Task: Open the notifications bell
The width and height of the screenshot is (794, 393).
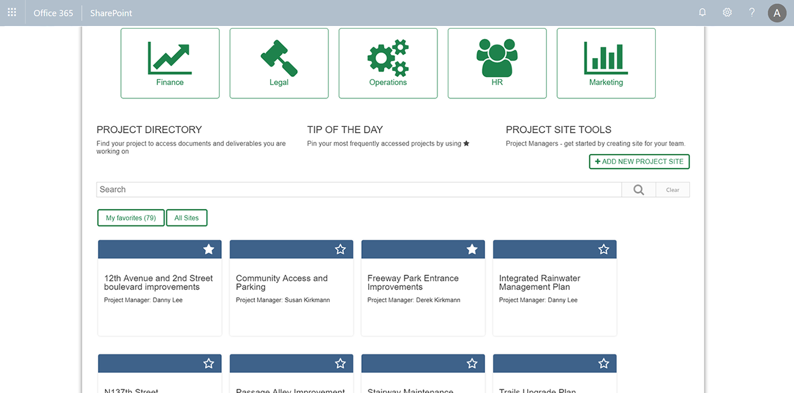Action: click(702, 12)
